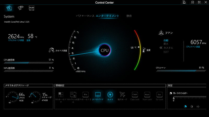Open the info manual icon in title bar
The height and width of the screenshot is (117, 209).
[184, 2]
